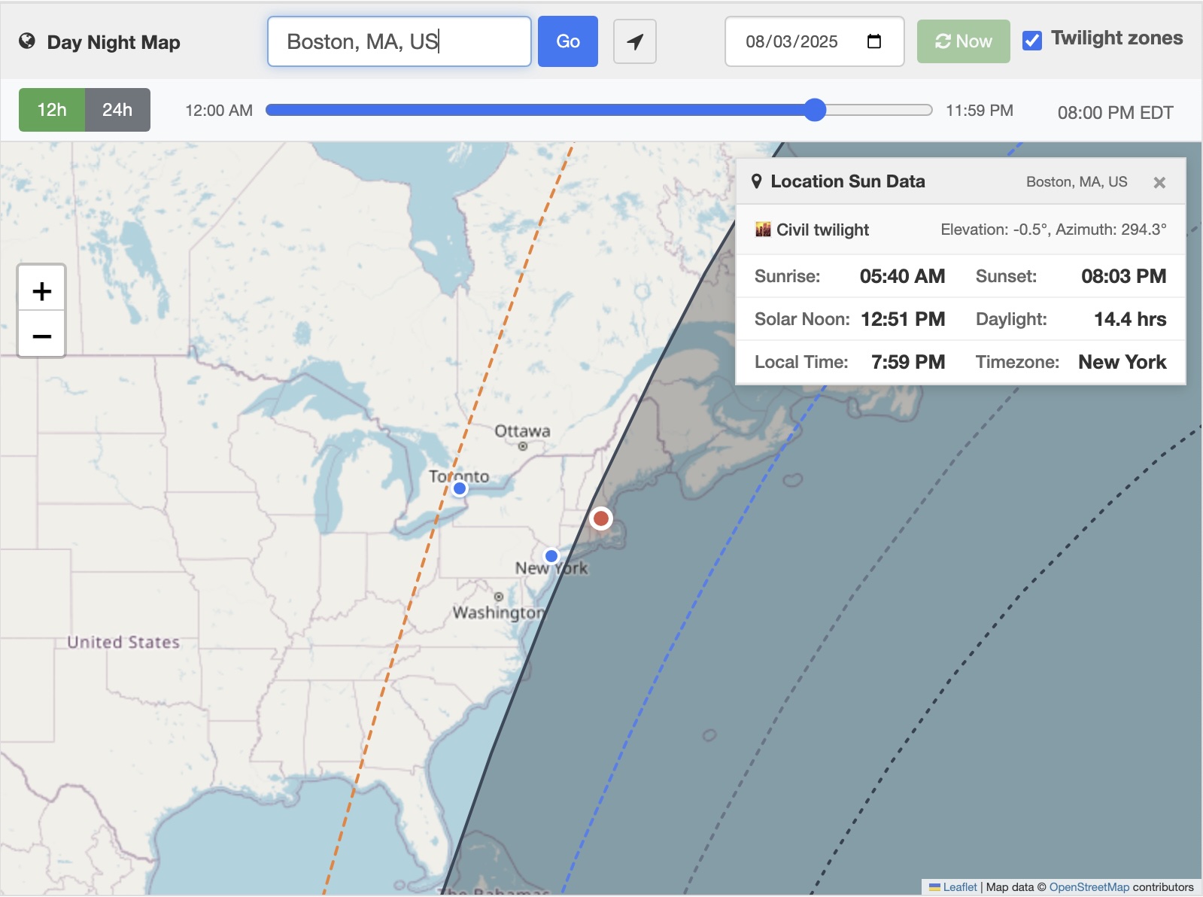Switch to 24h time format
The image size is (1203, 897).
click(x=117, y=110)
